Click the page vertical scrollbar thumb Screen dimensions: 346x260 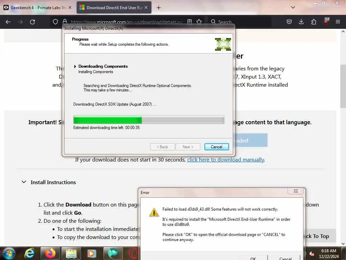[x=343, y=86]
